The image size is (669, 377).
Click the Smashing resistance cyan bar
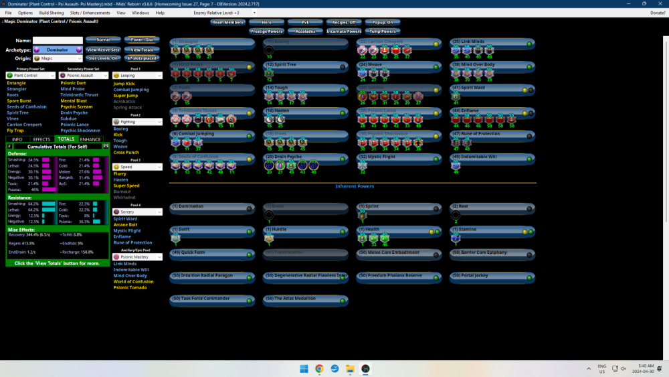pos(49,204)
